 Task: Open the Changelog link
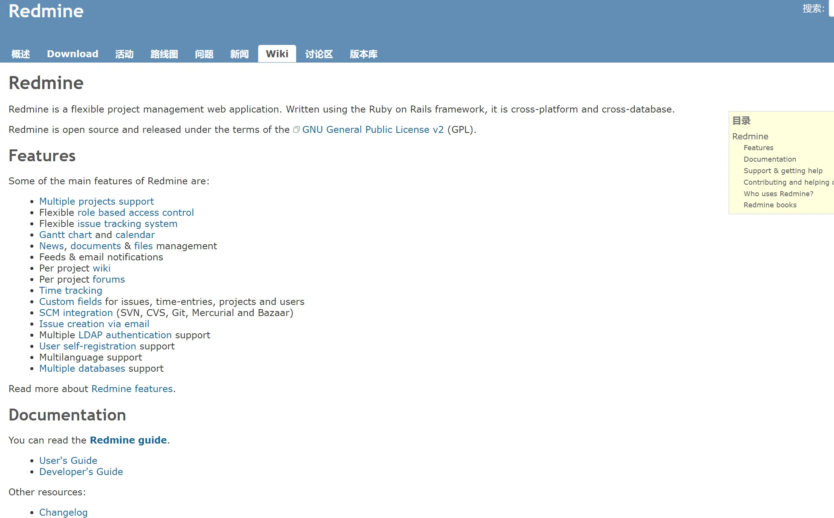click(x=63, y=513)
